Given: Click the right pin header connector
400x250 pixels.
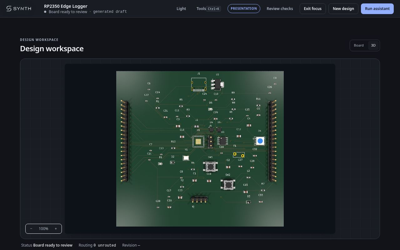Looking at the screenshot, I should [272, 140].
